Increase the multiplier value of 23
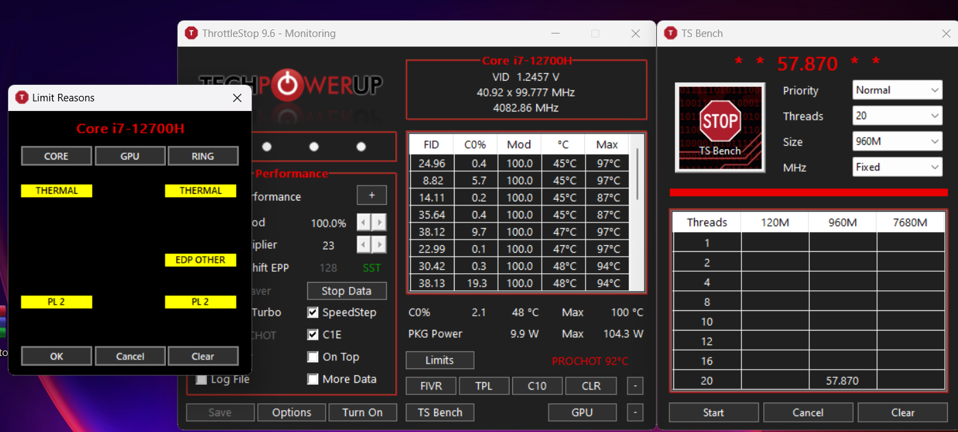This screenshot has height=432, width=958. pos(379,244)
